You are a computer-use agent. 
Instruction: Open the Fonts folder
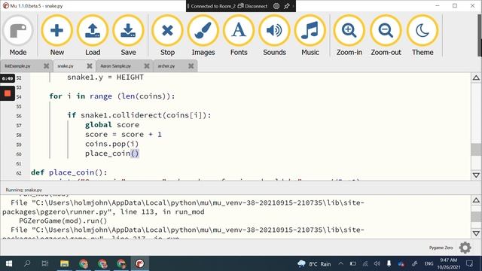239,35
